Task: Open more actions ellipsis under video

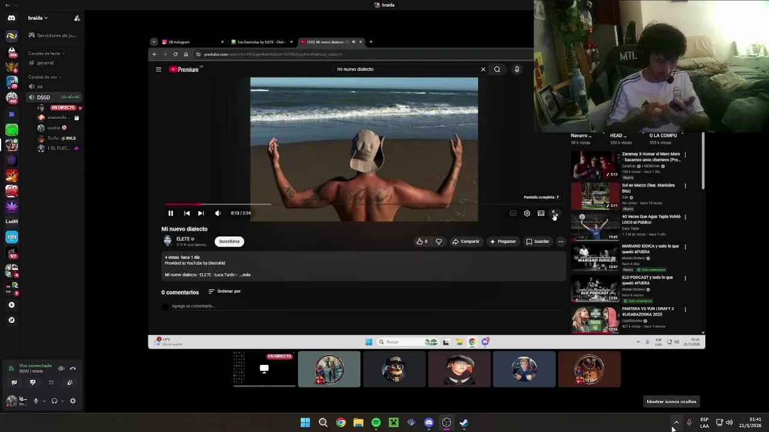Action: pos(561,241)
